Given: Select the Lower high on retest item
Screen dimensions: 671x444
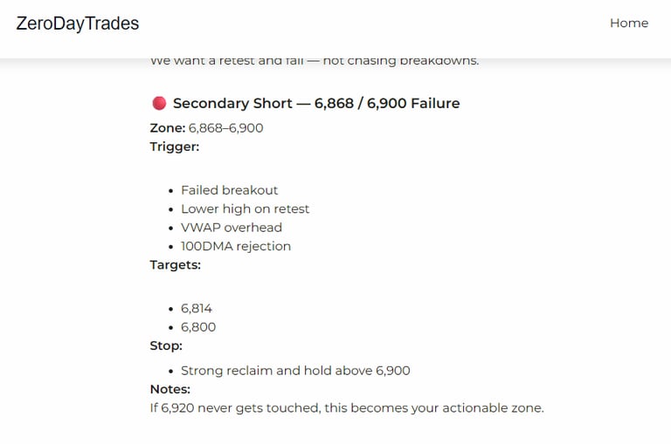Looking at the screenshot, I should [x=245, y=209].
